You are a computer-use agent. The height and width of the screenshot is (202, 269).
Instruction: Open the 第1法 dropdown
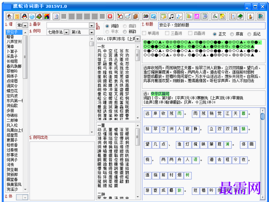[x=92, y=32]
